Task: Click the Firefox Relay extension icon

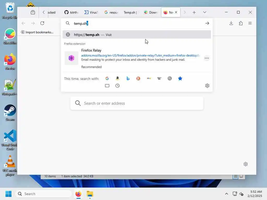Action: coord(71,58)
